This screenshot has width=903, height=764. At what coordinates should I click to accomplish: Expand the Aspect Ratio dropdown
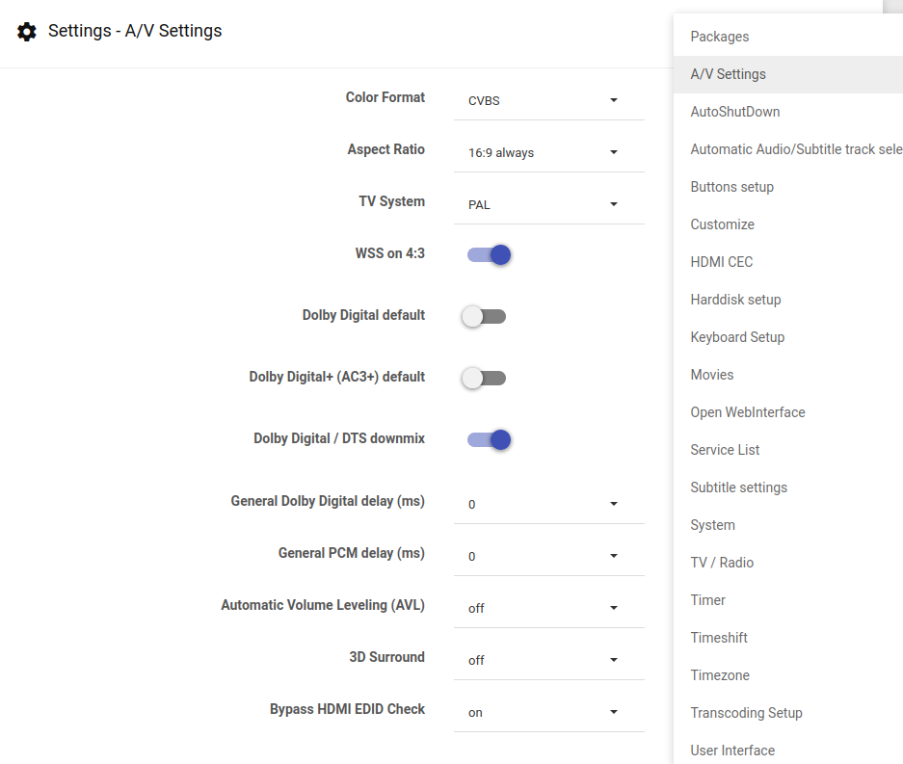(547, 152)
